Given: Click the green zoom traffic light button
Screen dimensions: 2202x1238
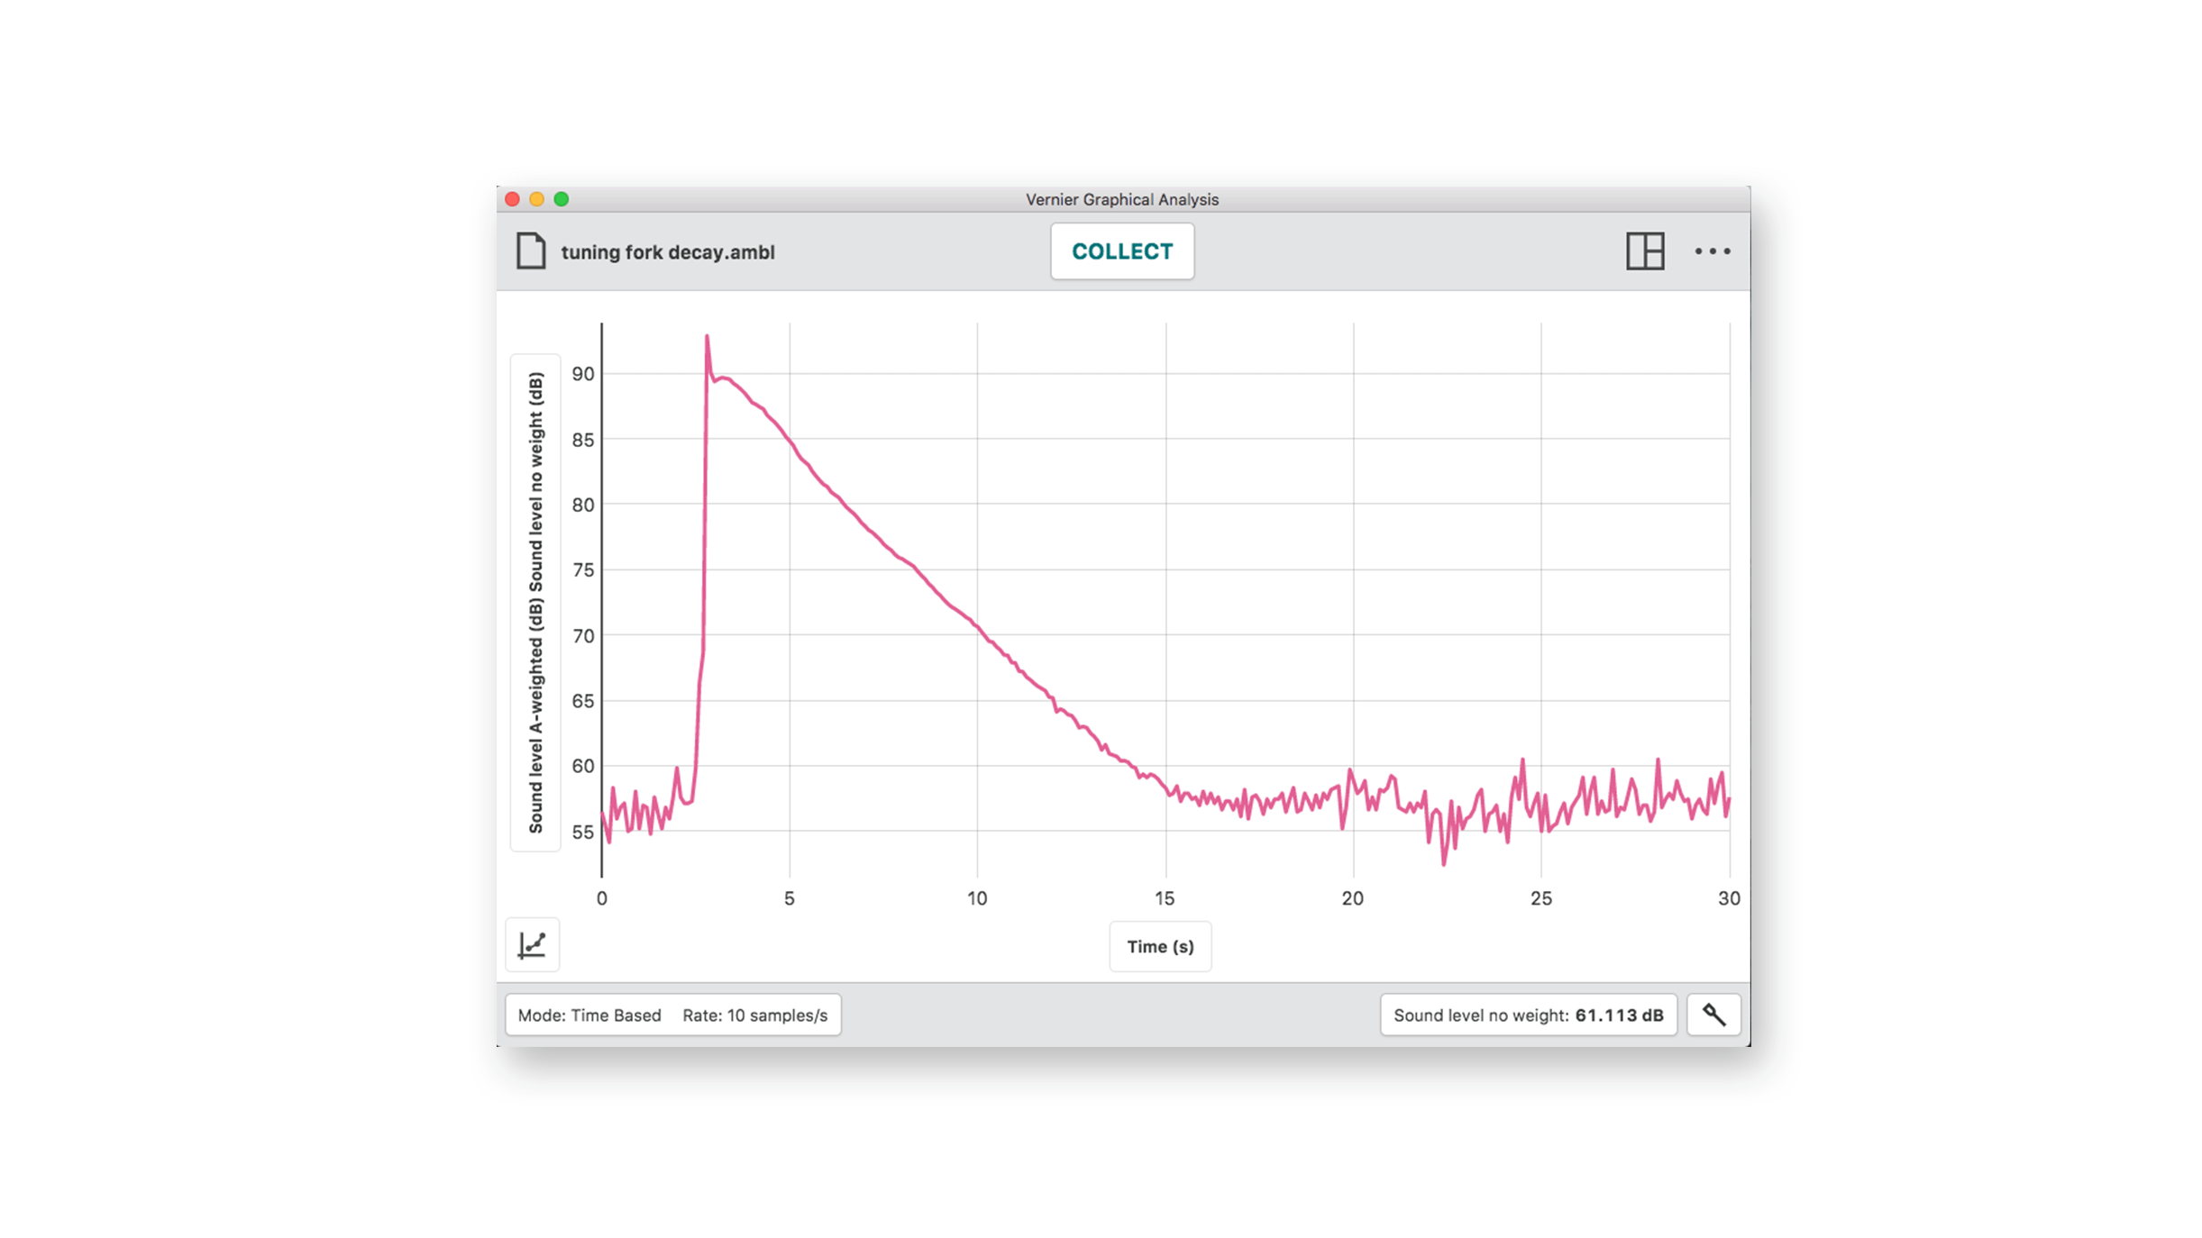Looking at the screenshot, I should click(x=561, y=199).
